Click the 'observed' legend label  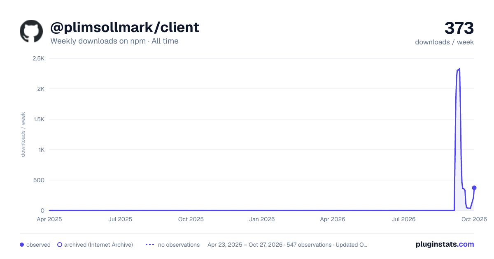pos(38,245)
